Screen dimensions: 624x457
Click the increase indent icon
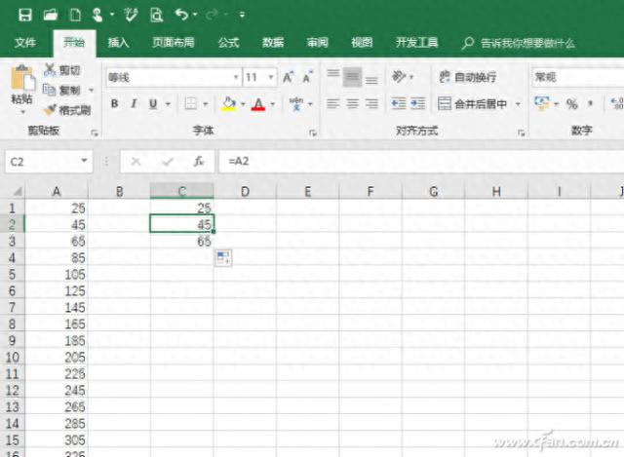(x=418, y=104)
